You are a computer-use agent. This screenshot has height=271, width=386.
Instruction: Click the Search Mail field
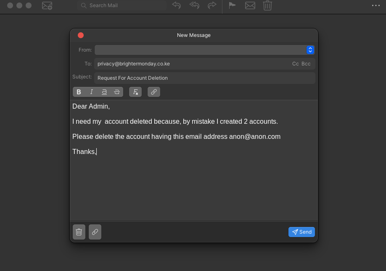pos(122,5)
